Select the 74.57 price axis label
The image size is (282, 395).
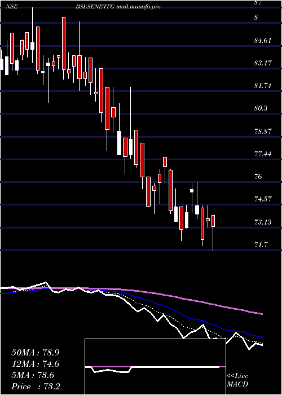[x=263, y=199]
